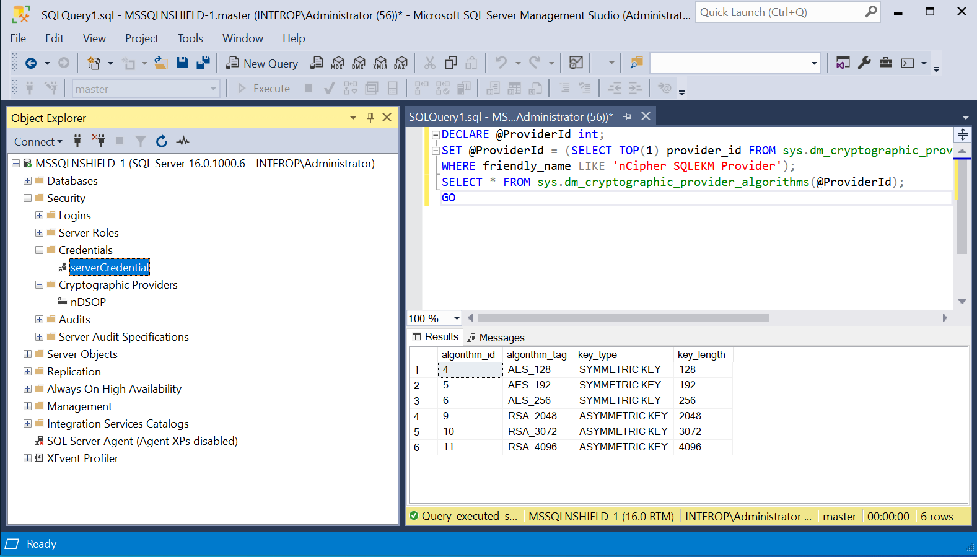
Task: Click the Disconnect icon in Object Explorer
Action: point(99,141)
